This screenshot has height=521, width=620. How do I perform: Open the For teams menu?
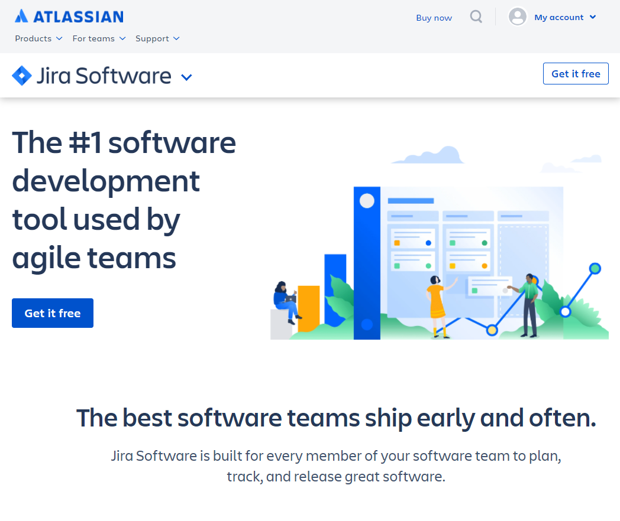[x=99, y=38]
